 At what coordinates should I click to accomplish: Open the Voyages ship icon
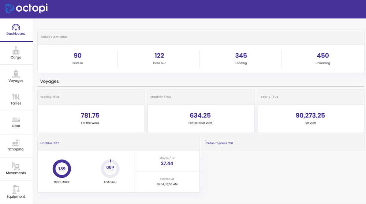click(x=16, y=73)
